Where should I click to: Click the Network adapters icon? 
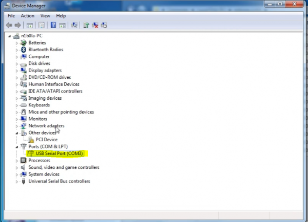click(x=24, y=126)
